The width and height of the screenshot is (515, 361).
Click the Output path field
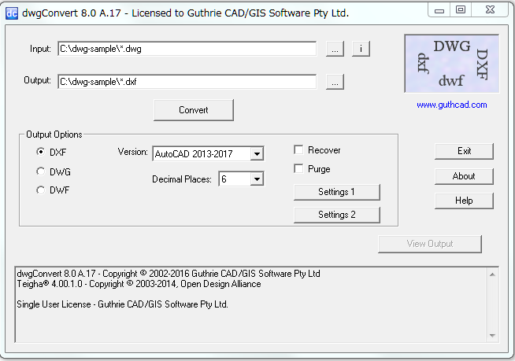(x=187, y=81)
